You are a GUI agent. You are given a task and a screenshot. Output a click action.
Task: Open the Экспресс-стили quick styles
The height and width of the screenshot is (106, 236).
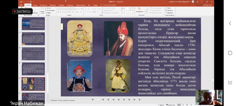(146, 10)
